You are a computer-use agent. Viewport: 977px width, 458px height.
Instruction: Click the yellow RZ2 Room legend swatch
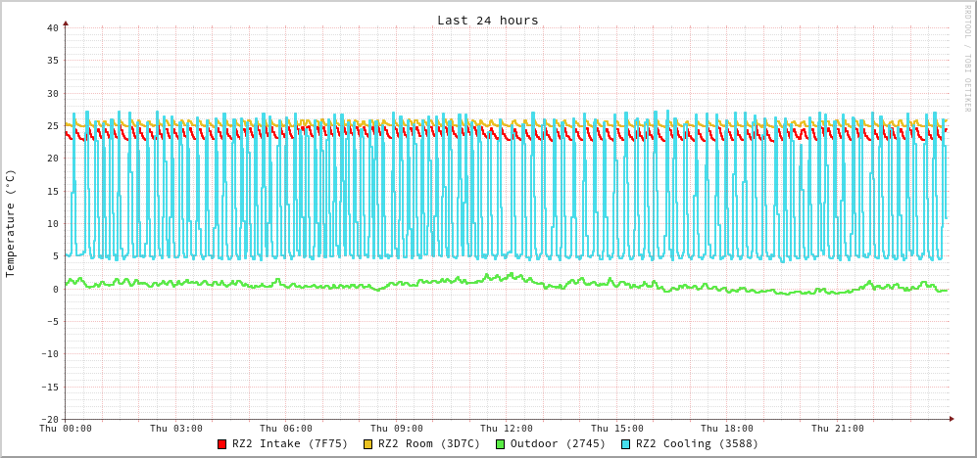coord(368,444)
